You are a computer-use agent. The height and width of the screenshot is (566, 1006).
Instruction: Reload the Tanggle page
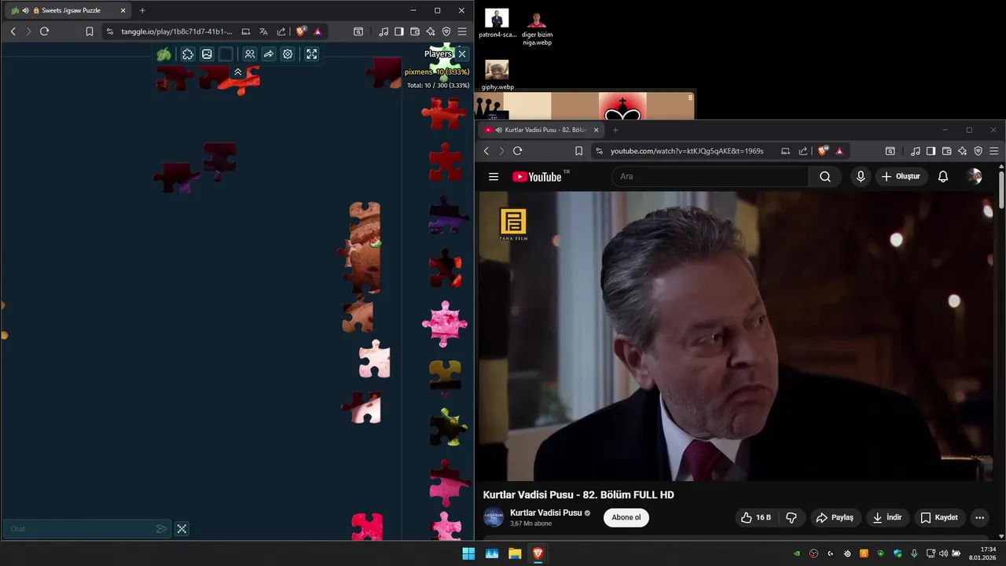pyautogui.click(x=44, y=31)
